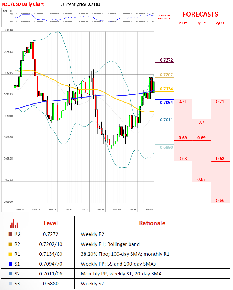Click the 0.7202 resistance level label
The height and width of the screenshot is (290, 233).
point(166,75)
